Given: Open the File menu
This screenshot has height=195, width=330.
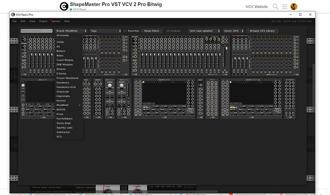Looking at the screenshot, I should pos(14,21).
